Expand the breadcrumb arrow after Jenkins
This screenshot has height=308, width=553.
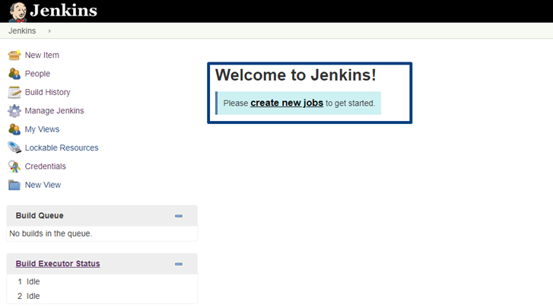[49, 31]
